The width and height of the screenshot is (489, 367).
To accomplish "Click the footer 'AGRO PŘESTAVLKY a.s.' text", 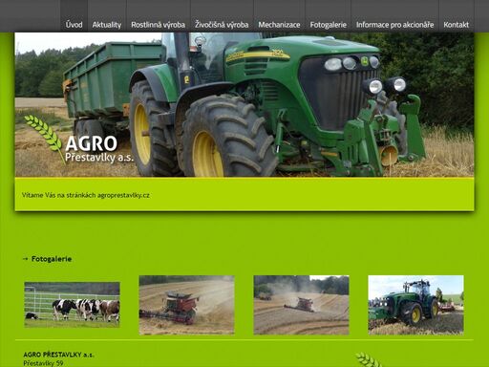I will pos(58,355).
